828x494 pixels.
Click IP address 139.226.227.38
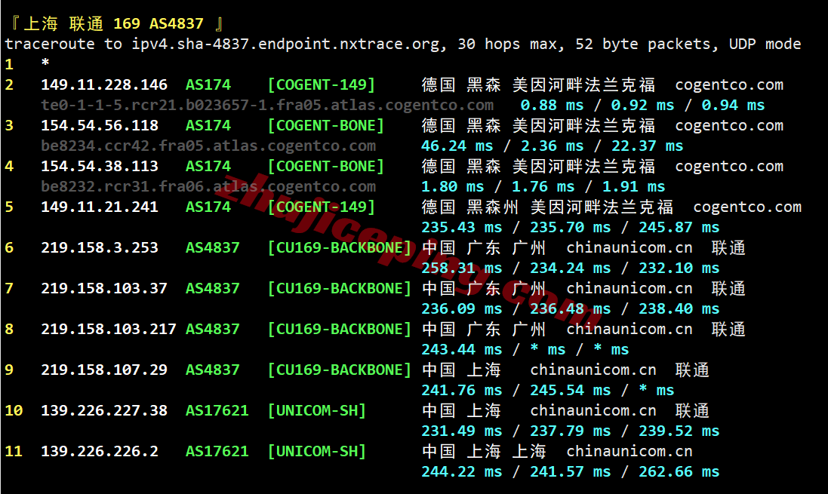(x=104, y=410)
